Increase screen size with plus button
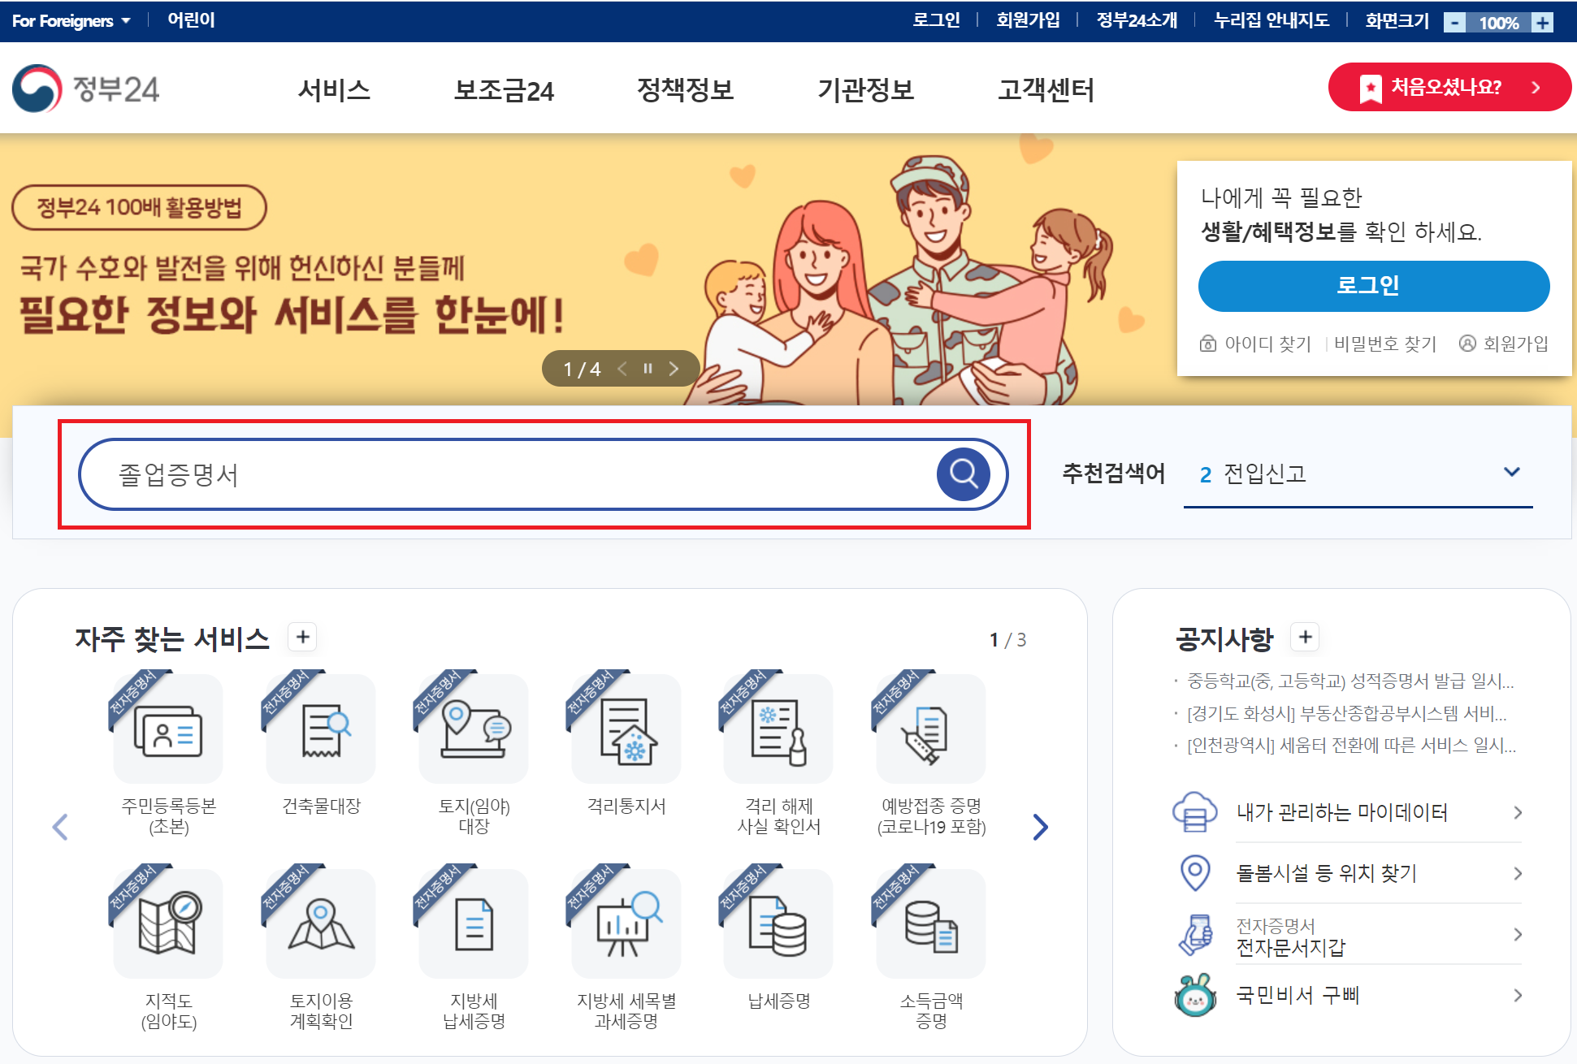 point(1542,22)
